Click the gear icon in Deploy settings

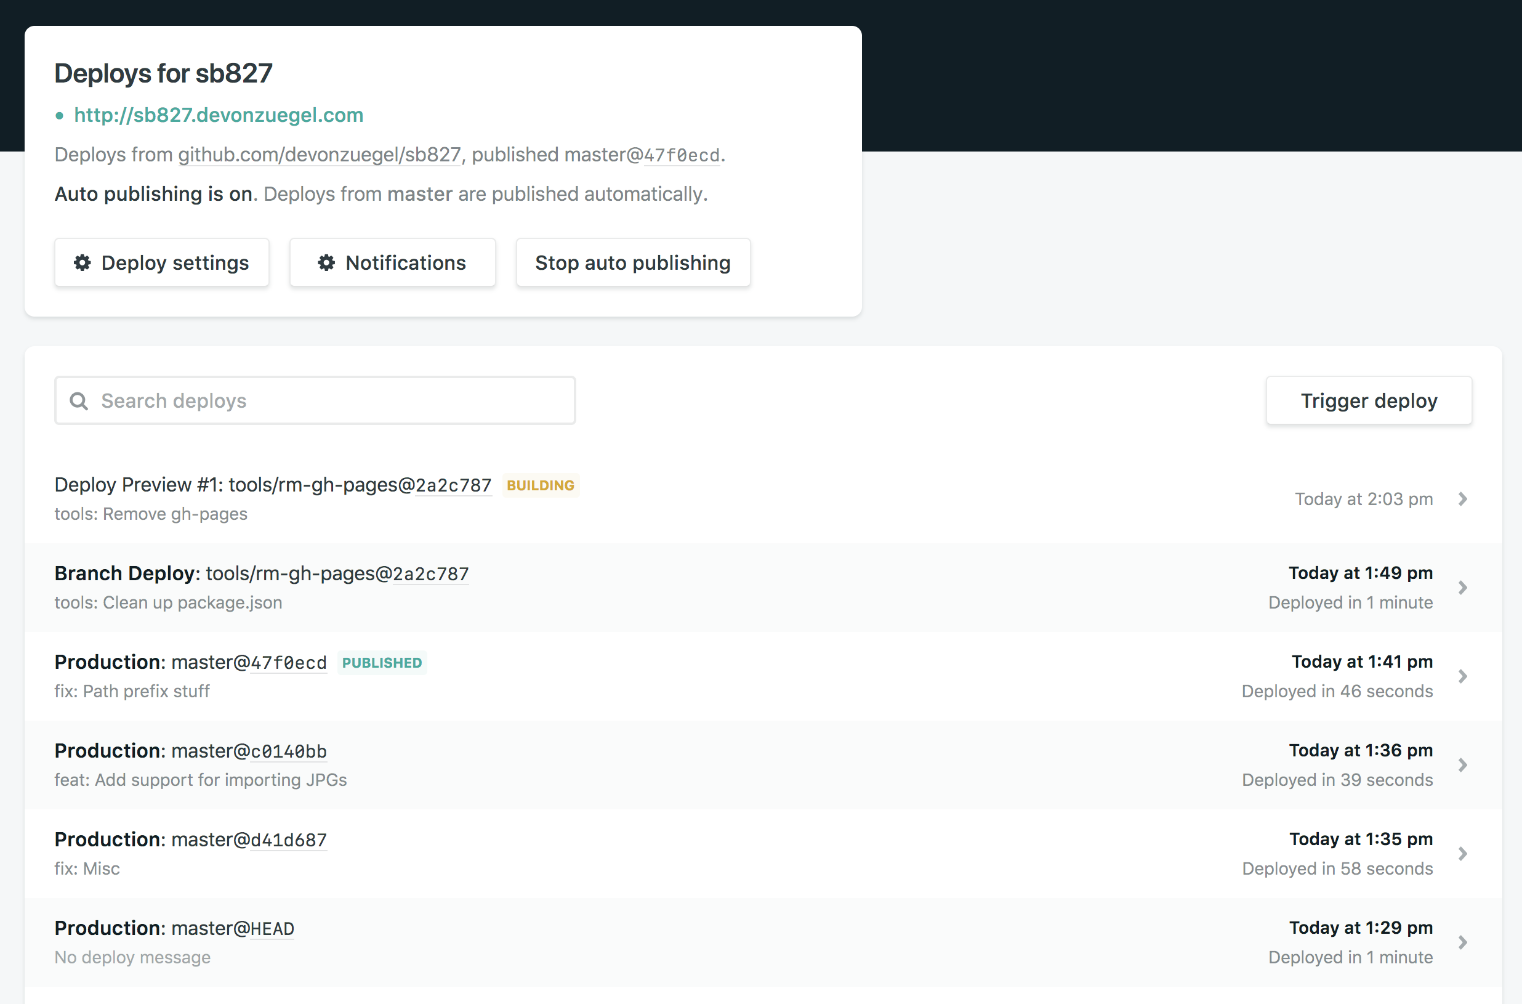click(x=83, y=262)
